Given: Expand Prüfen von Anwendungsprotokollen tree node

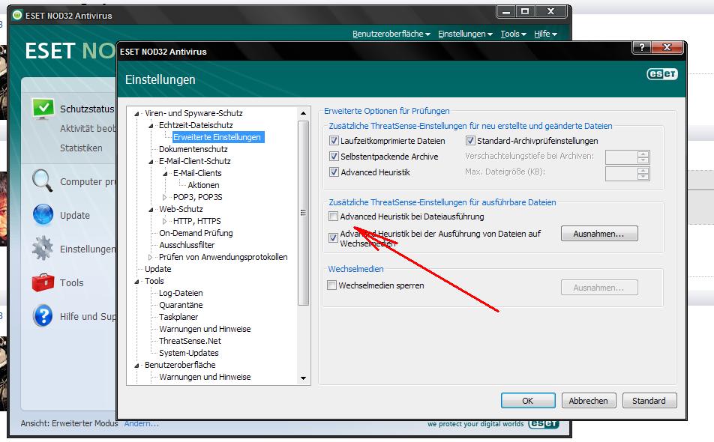Looking at the screenshot, I should click(151, 257).
